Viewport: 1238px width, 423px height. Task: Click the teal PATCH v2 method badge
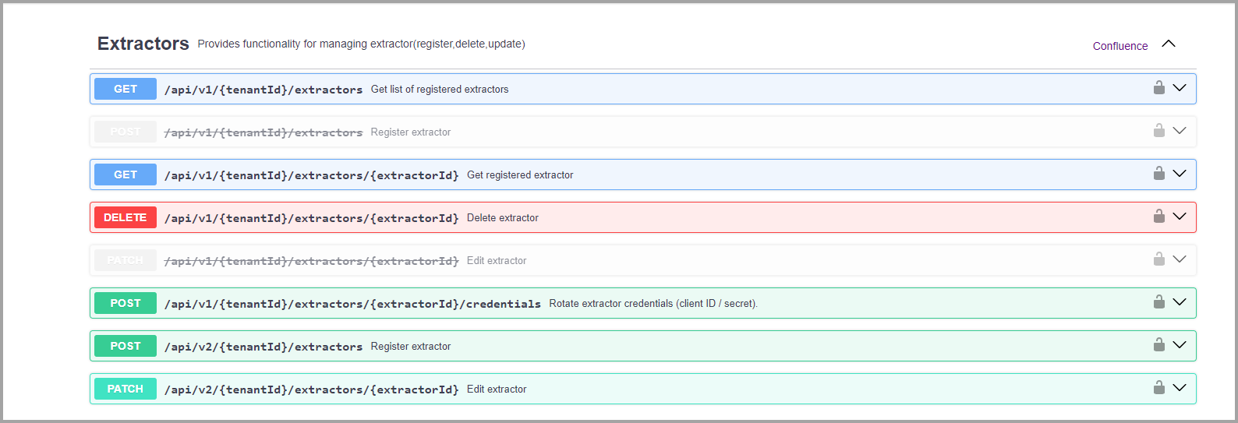tap(125, 389)
